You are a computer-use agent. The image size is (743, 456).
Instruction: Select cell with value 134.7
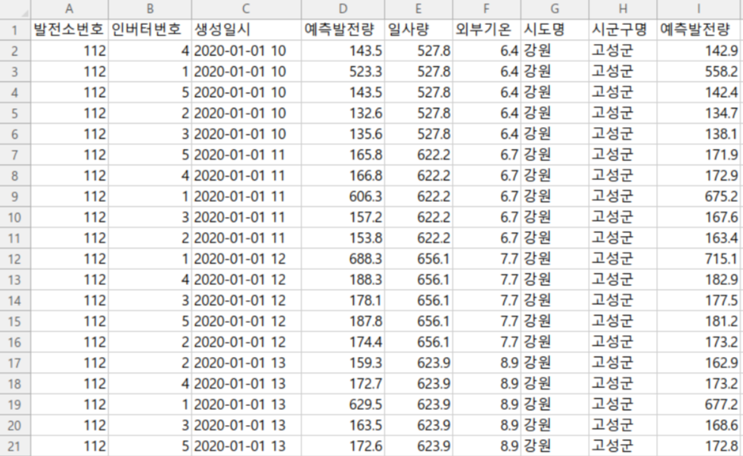(700, 113)
